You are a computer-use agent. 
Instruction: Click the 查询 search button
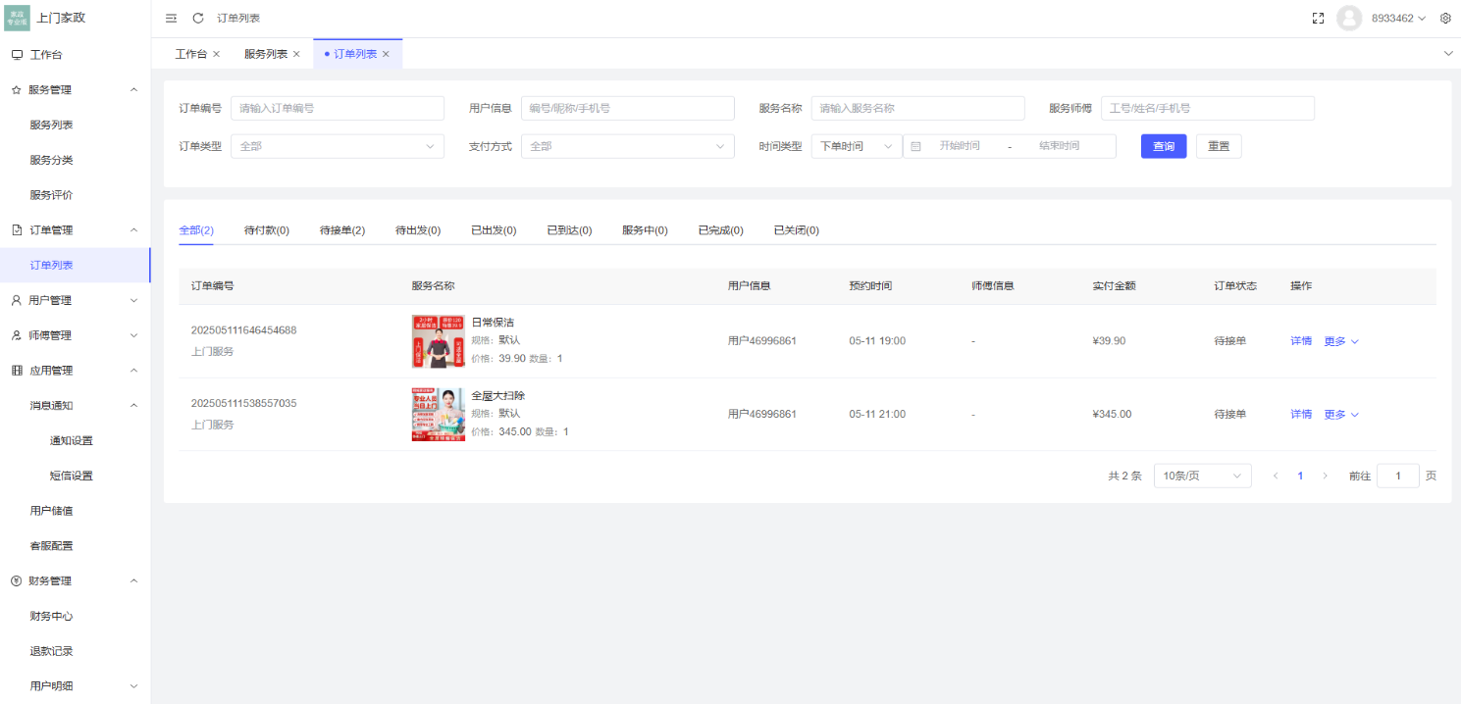1163,145
